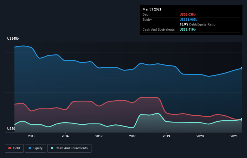The image size is (247, 158).
Task: Click the Equity label in tooltip
Action: point(147,20)
